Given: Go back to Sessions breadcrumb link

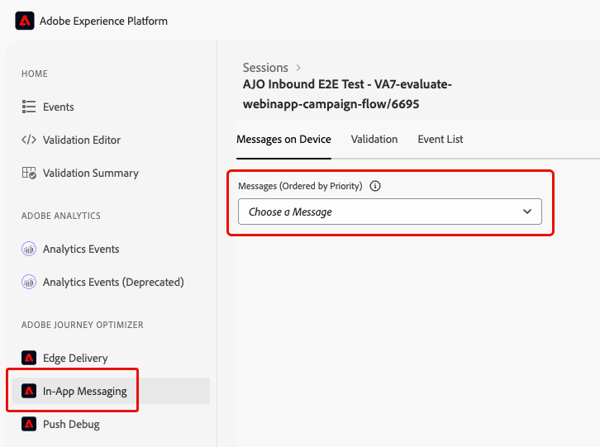Looking at the screenshot, I should (x=265, y=68).
